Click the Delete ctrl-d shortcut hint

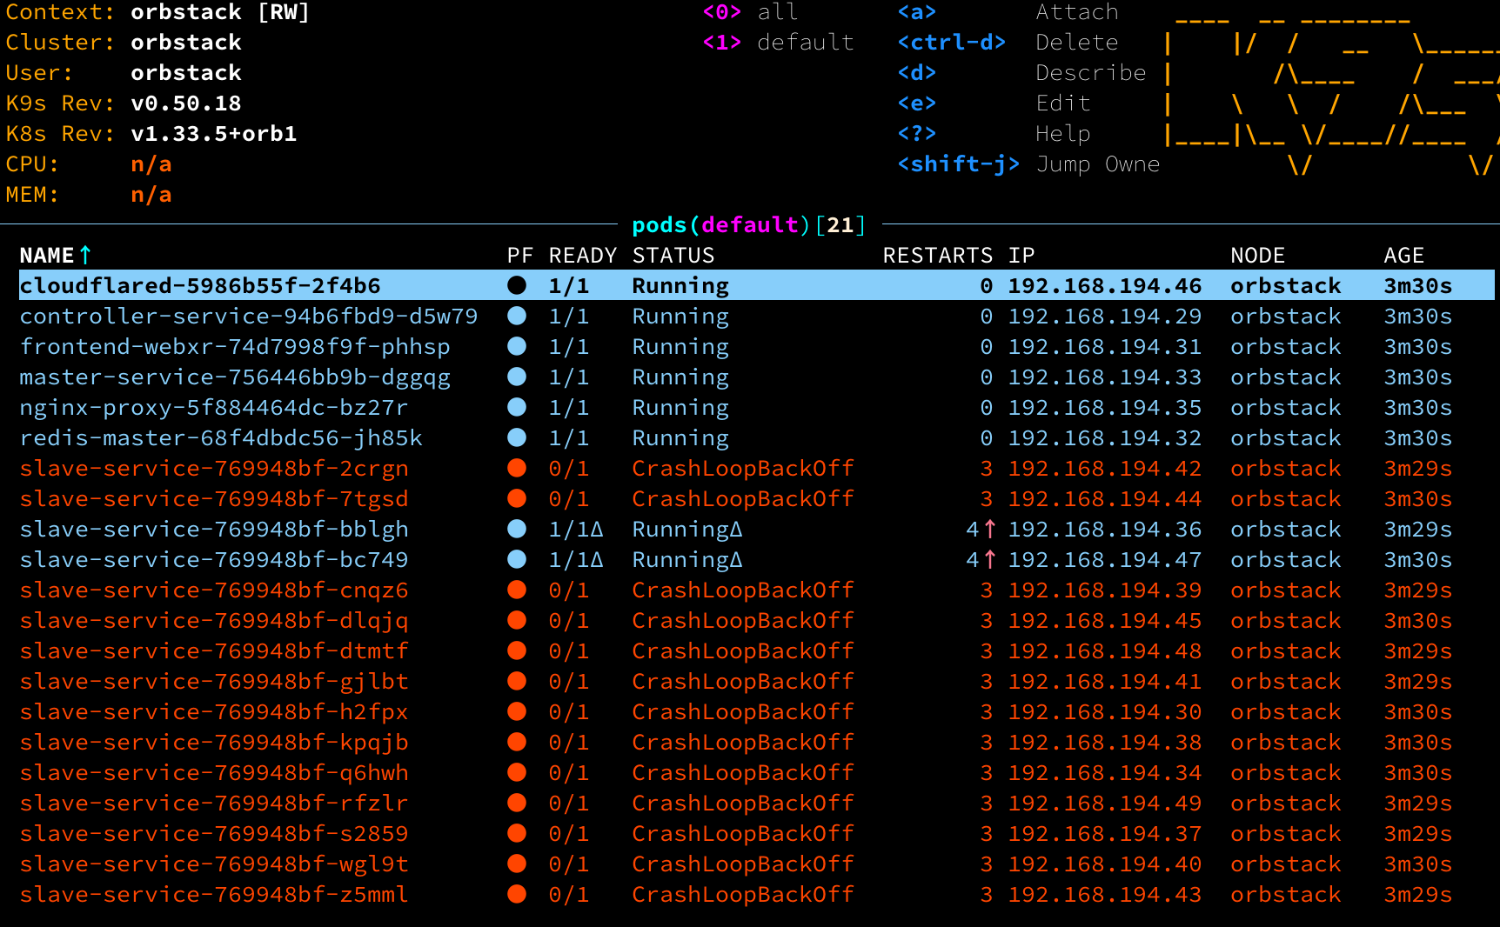(1076, 43)
